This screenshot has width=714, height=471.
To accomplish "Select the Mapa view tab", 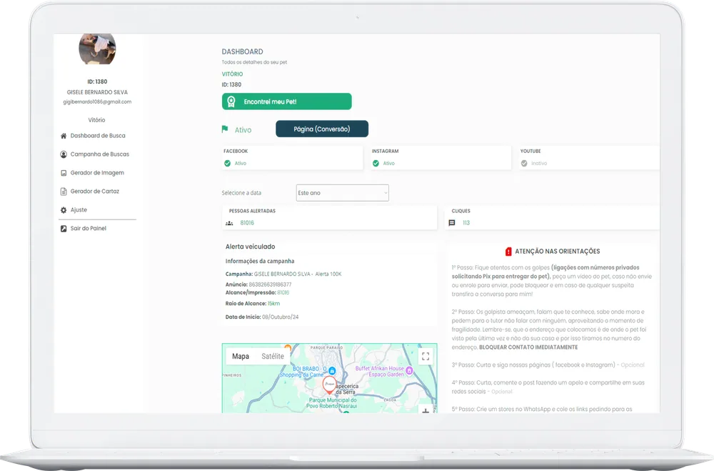I will (241, 357).
